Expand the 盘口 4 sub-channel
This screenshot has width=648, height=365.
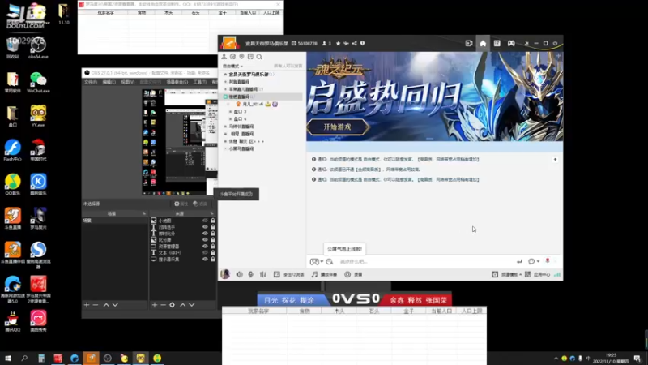click(x=230, y=119)
